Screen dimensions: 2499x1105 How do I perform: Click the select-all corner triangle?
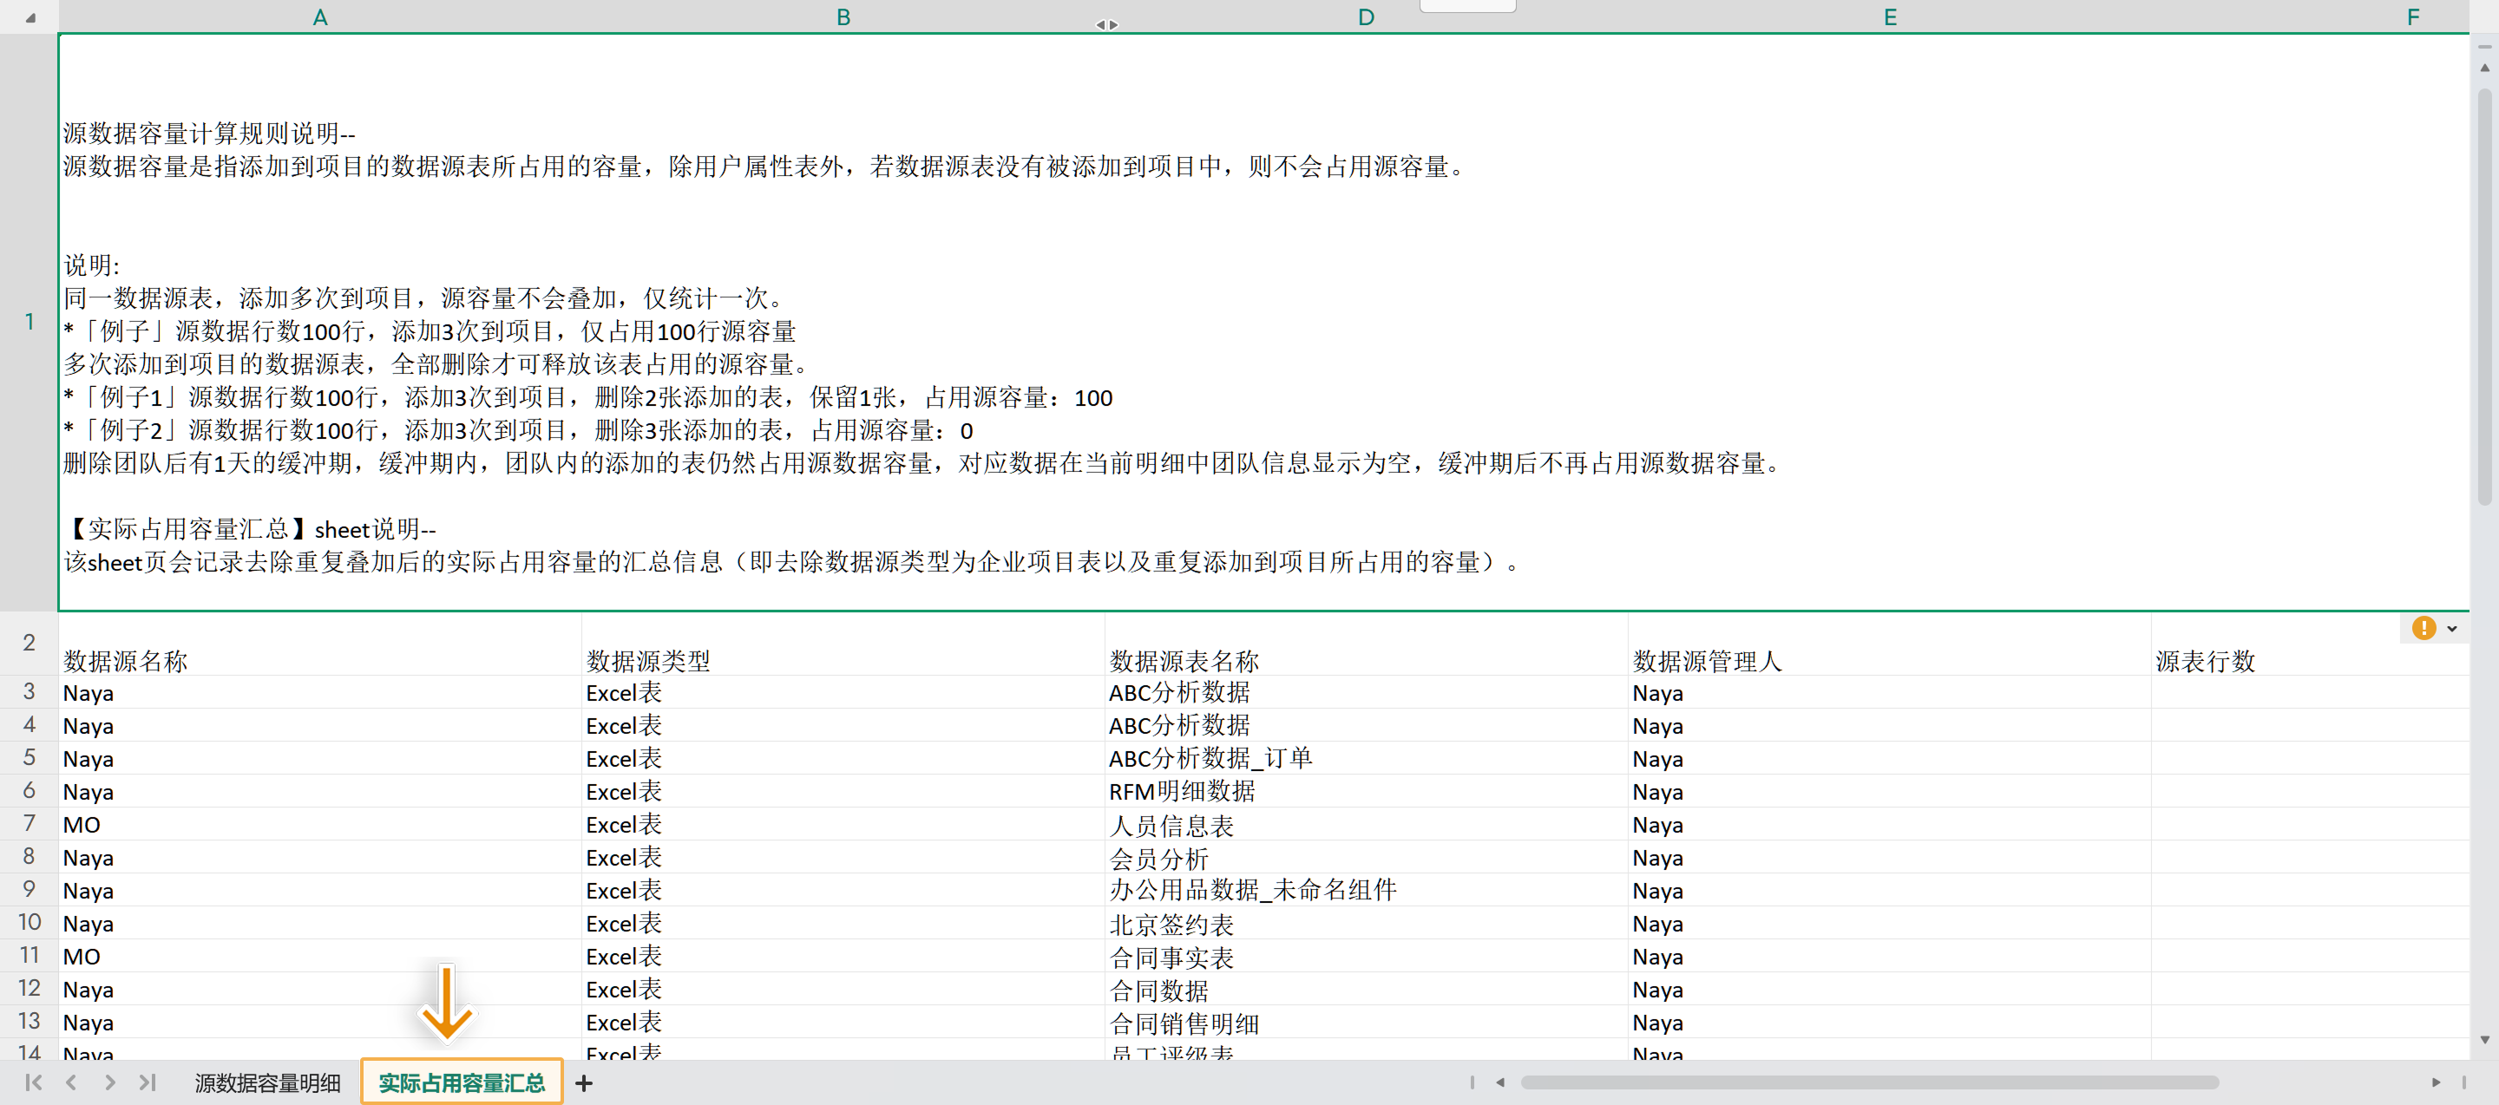30,17
